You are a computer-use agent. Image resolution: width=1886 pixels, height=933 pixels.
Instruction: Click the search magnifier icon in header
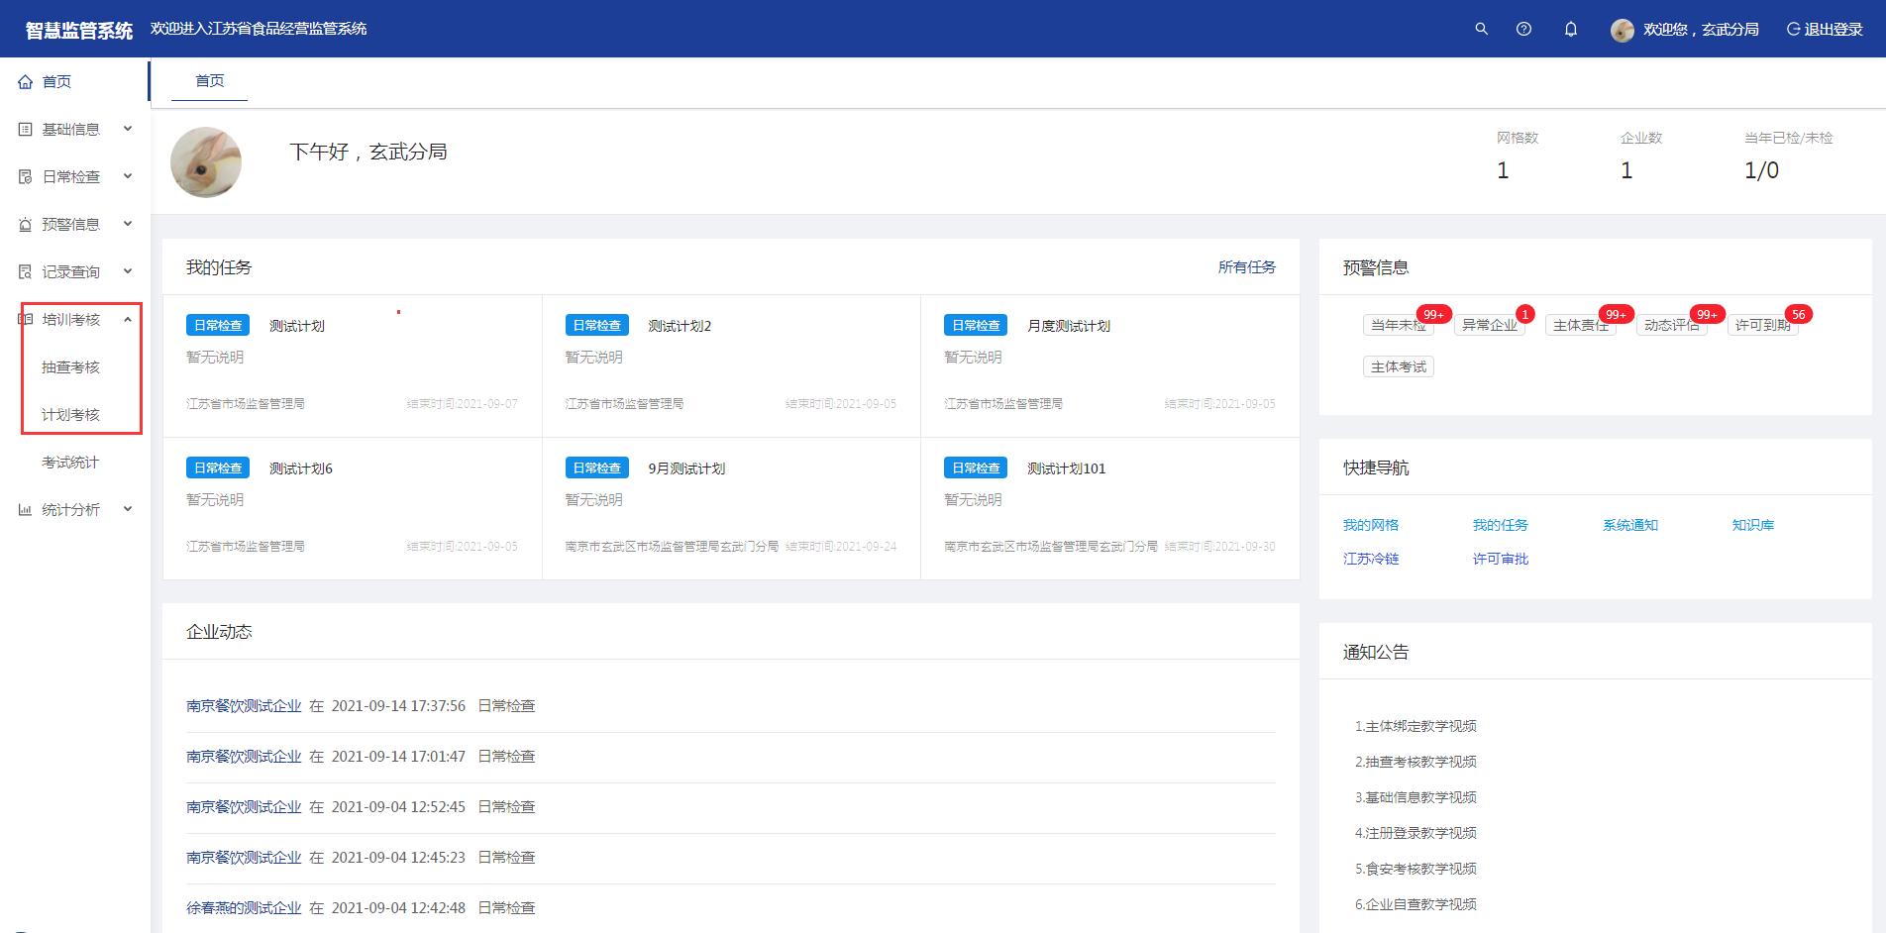[x=1481, y=29]
